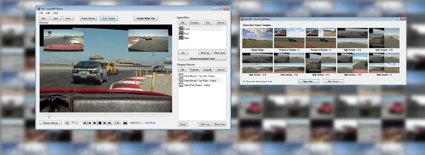Click the icon beside Video Full Screen
This screenshot has width=425, height=155.
(x=181, y=85)
